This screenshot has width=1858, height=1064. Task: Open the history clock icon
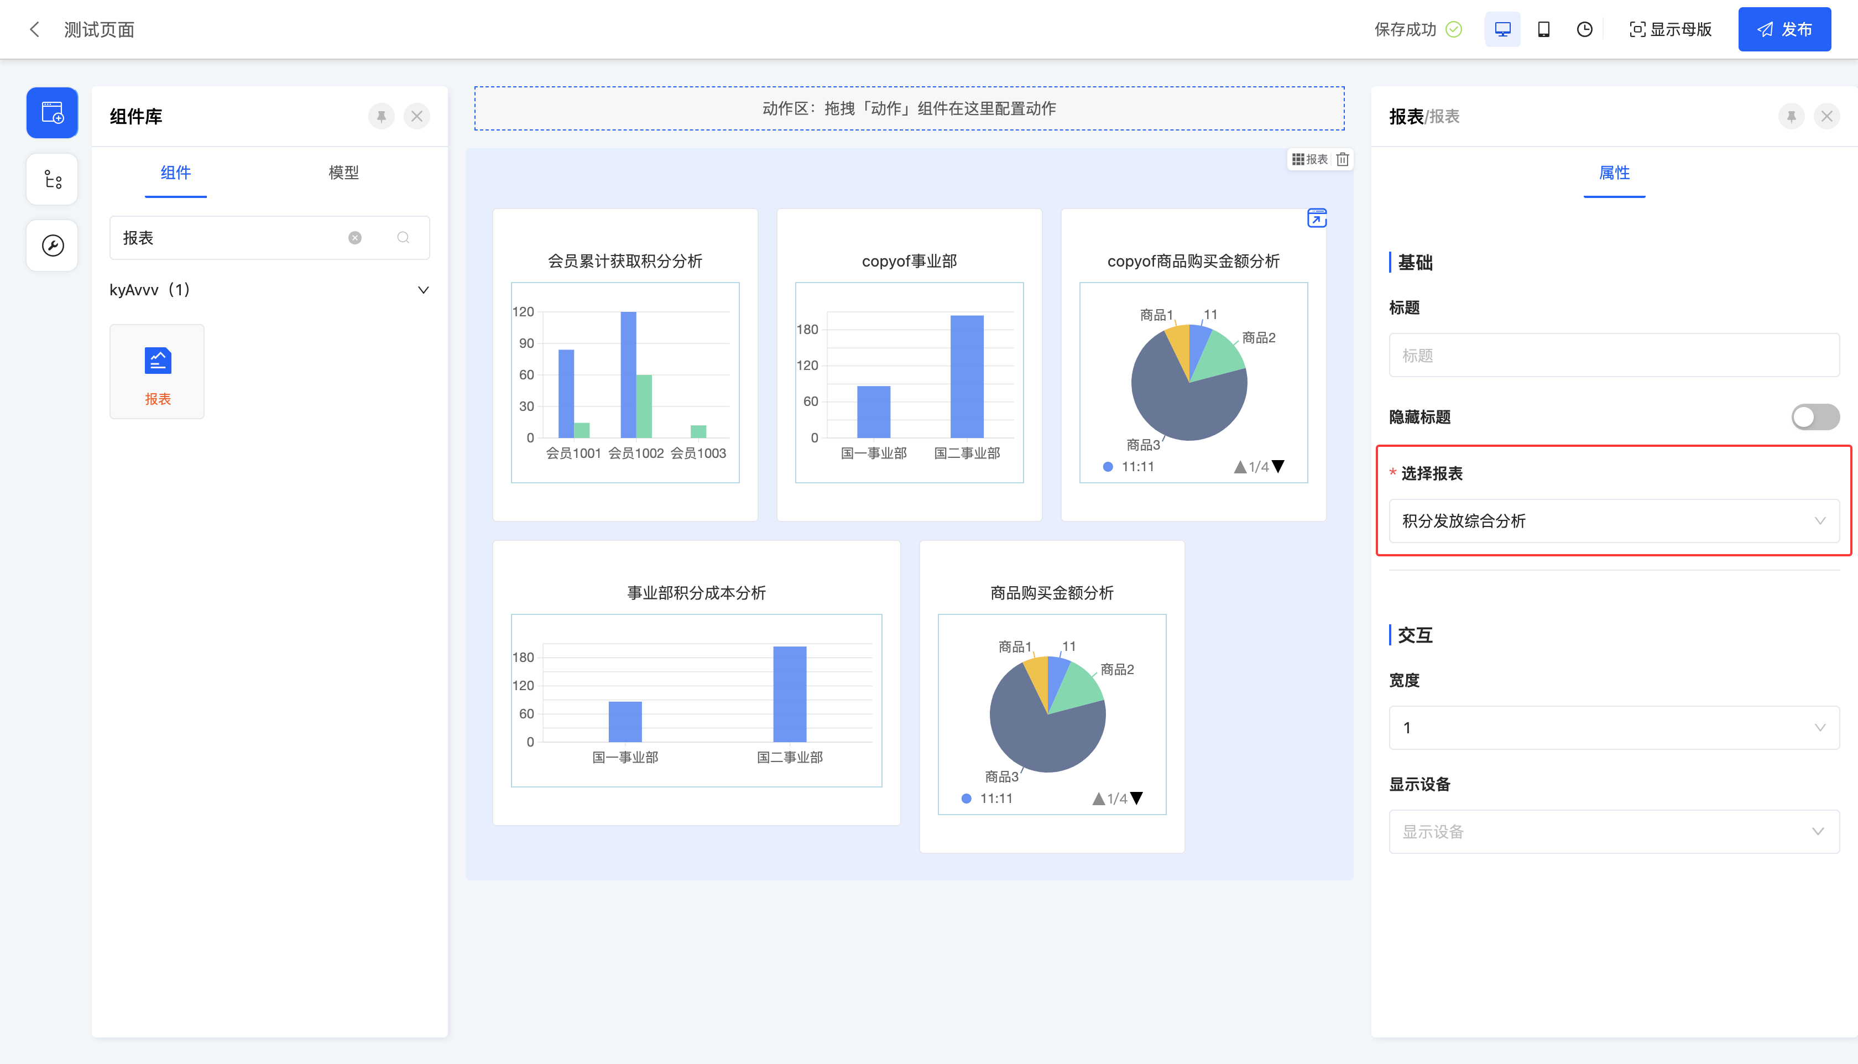click(1584, 29)
